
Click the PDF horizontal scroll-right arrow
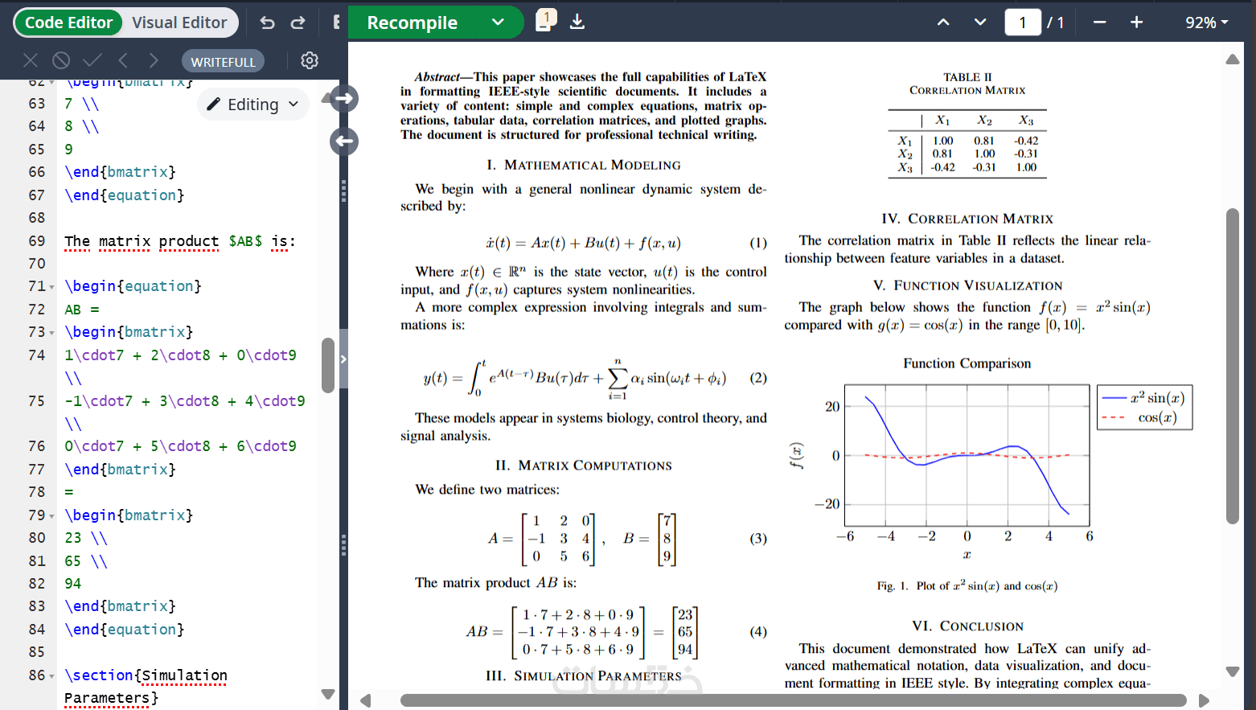coord(1204,700)
